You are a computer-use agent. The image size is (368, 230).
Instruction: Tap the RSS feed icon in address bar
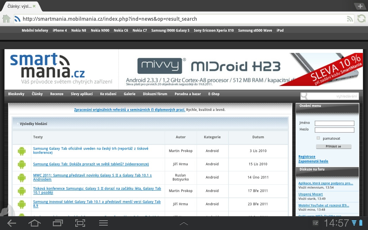click(350, 19)
